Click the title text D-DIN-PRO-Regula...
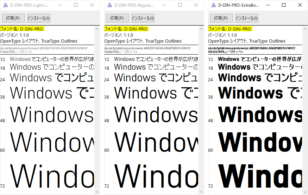 [x=134, y=5]
